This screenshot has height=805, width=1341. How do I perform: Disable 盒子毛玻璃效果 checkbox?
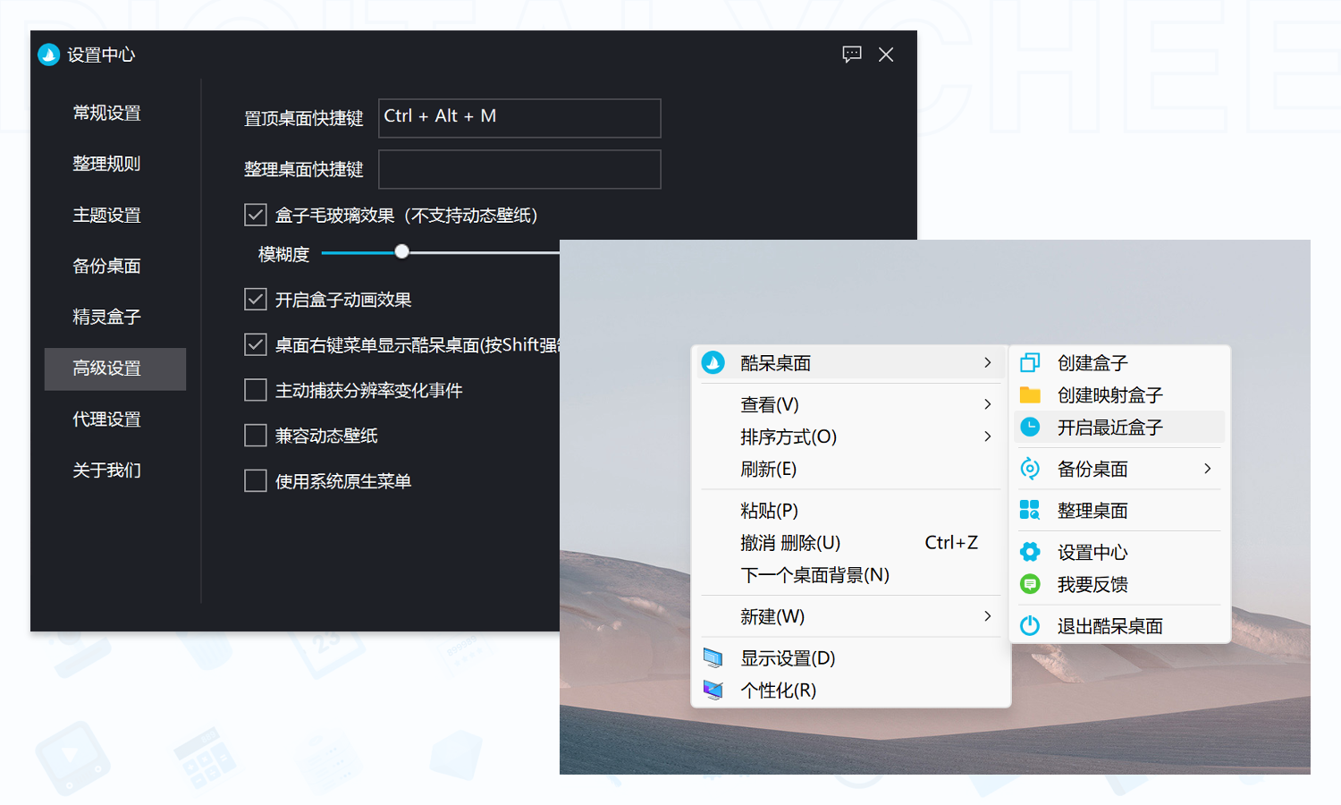point(255,214)
